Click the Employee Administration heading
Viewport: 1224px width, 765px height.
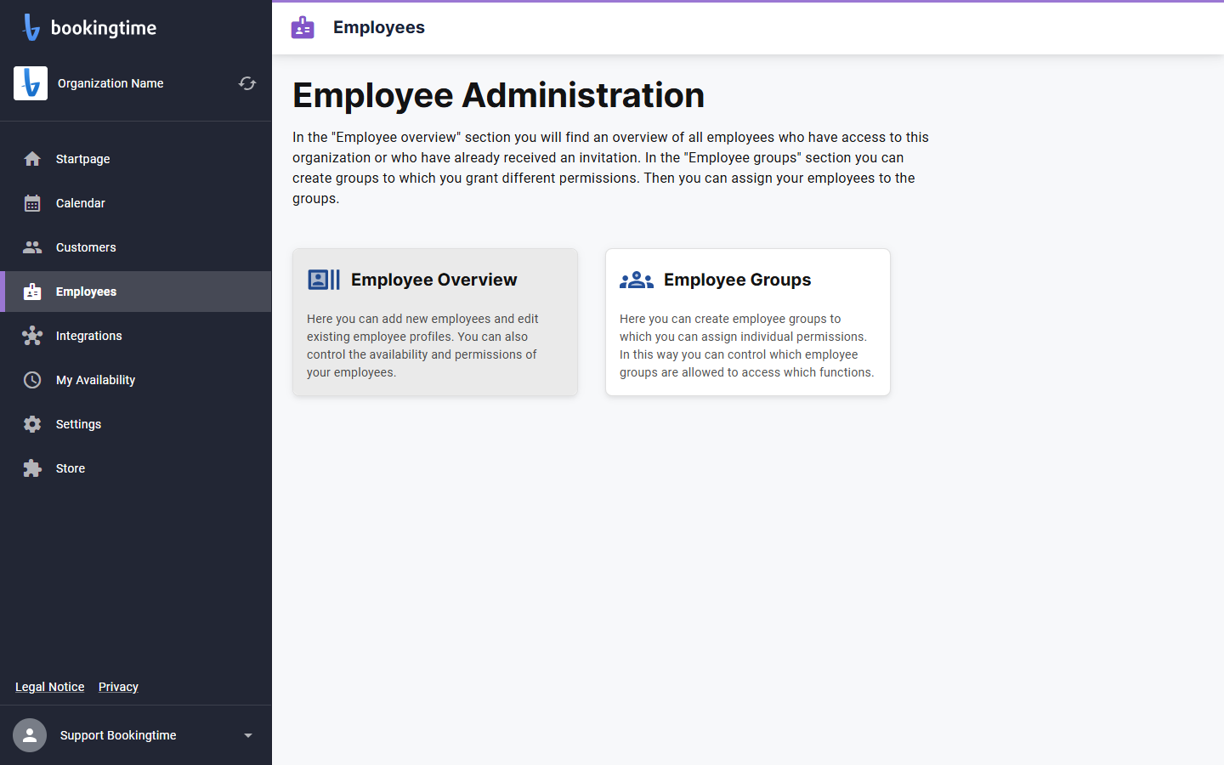click(499, 95)
